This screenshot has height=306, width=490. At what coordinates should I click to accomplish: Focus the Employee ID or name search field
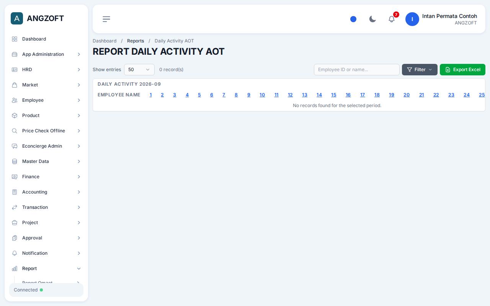(x=357, y=70)
